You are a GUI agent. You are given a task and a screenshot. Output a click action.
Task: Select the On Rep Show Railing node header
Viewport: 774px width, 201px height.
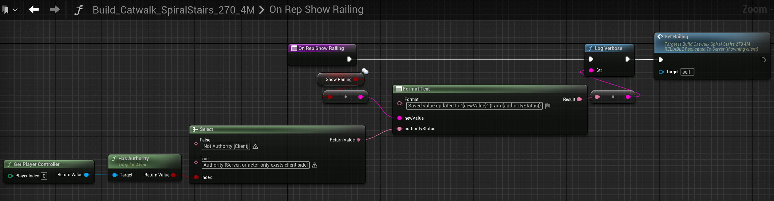pos(322,48)
